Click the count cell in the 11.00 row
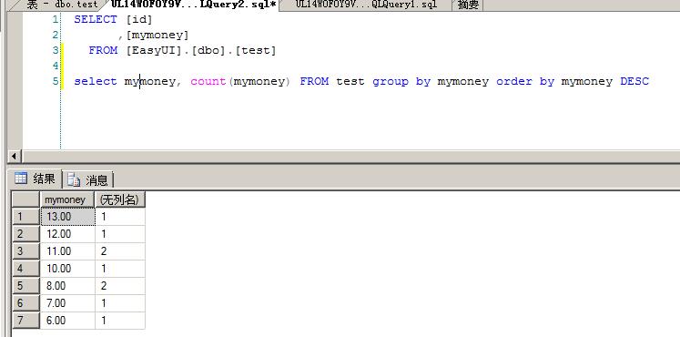The image size is (680, 337). (x=120, y=251)
